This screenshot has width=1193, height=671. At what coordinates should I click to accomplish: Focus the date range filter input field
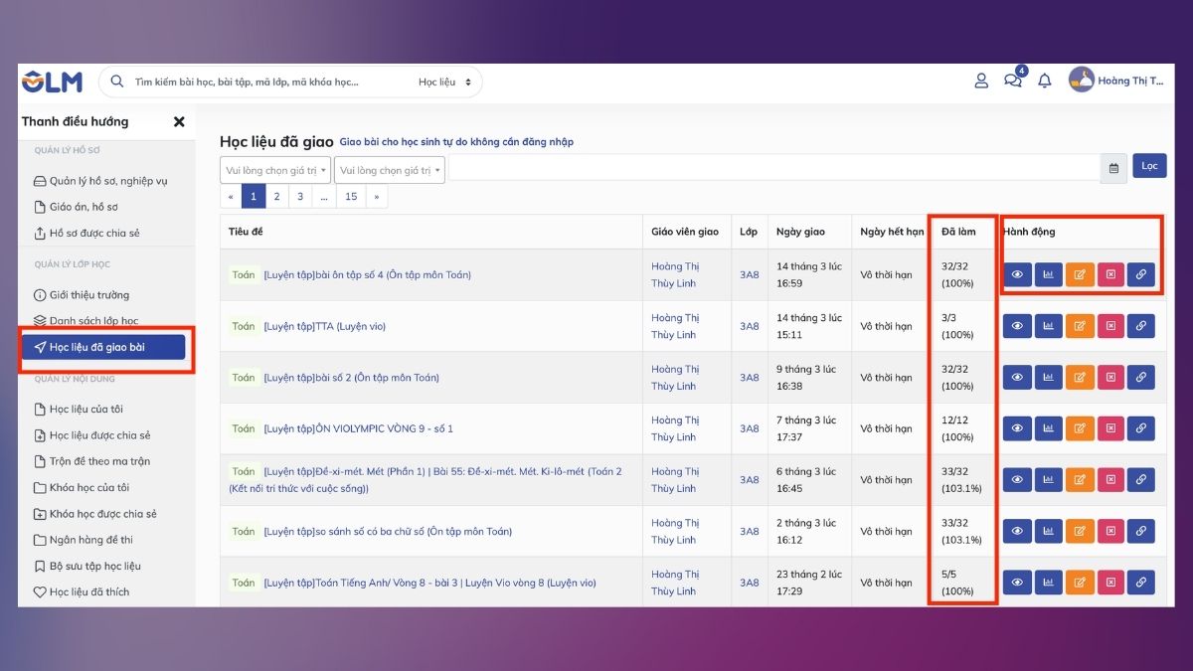773,169
